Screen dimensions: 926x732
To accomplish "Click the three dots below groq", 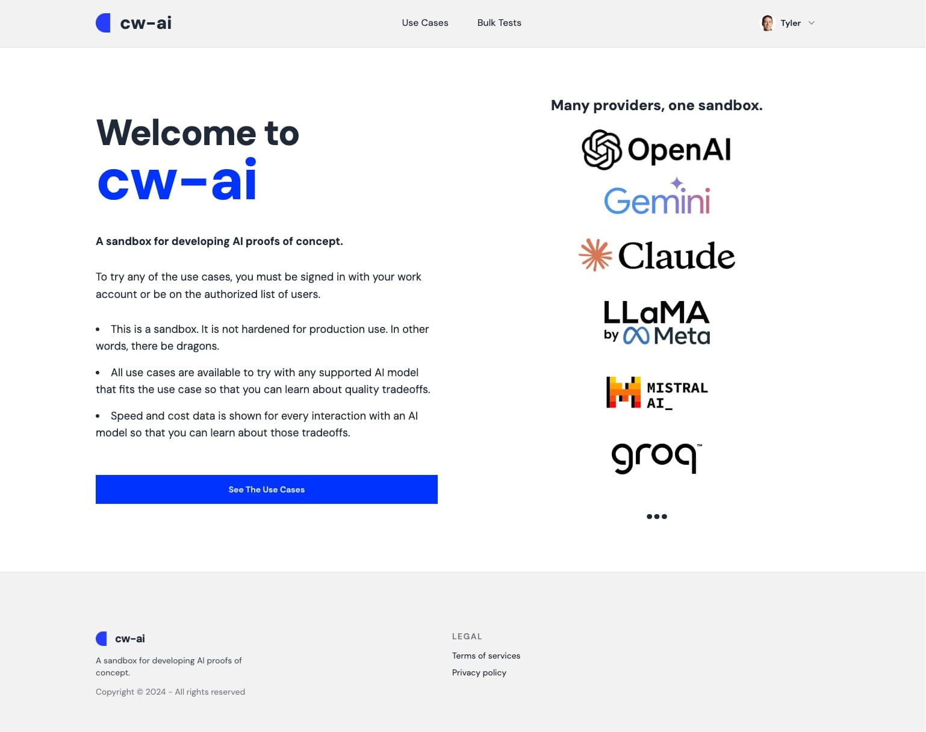I will tap(657, 516).
